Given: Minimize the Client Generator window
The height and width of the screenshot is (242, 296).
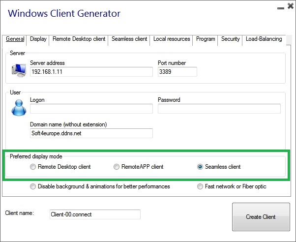Looking at the screenshot, I should [281, 8].
